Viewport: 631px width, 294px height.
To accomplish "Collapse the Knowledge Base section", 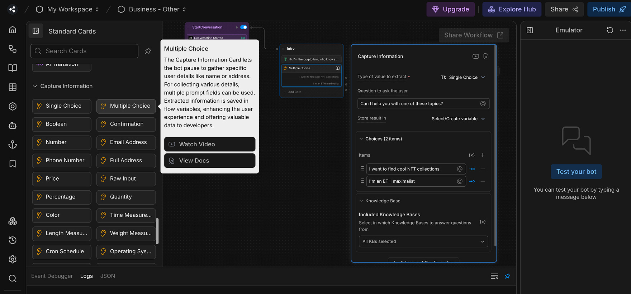I will [361, 201].
